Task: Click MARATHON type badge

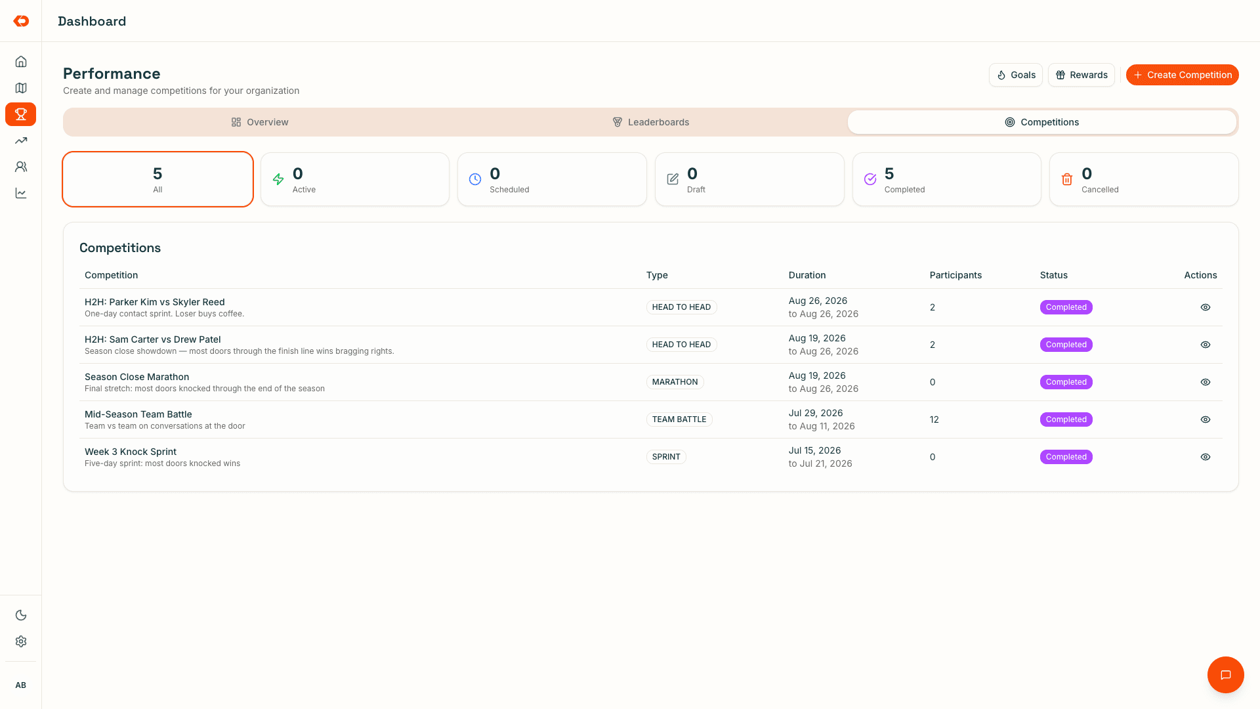Action: 675,382
